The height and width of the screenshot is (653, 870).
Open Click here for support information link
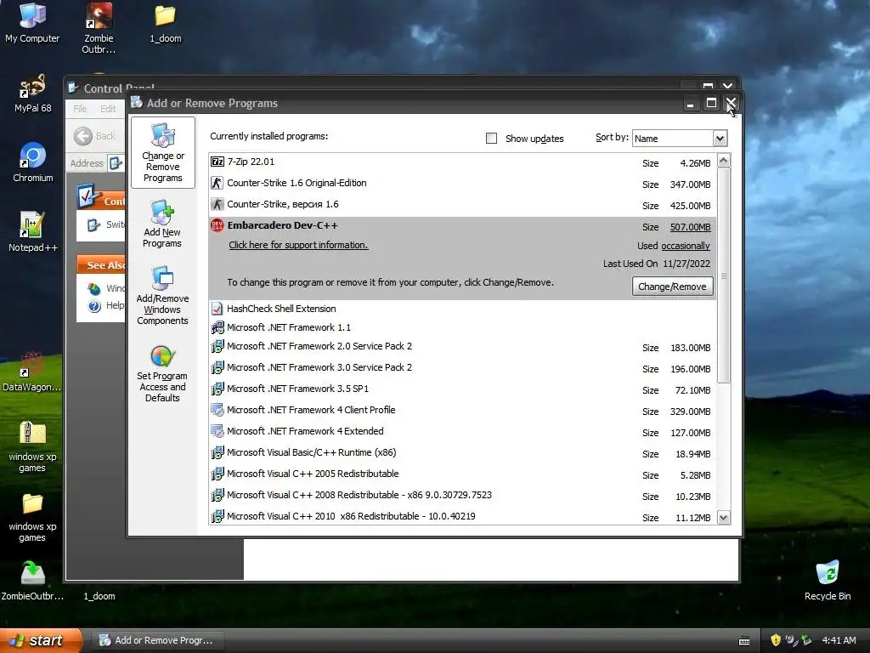(298, 245)
